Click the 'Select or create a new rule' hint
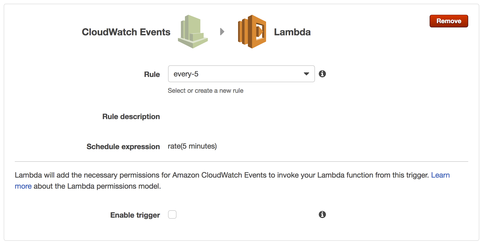 coord(206,91)
